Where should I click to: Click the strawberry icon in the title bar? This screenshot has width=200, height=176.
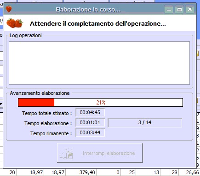9,9
